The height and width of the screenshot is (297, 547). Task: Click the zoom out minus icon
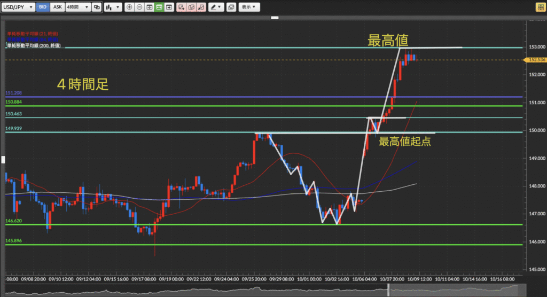(x=139, y=7)
